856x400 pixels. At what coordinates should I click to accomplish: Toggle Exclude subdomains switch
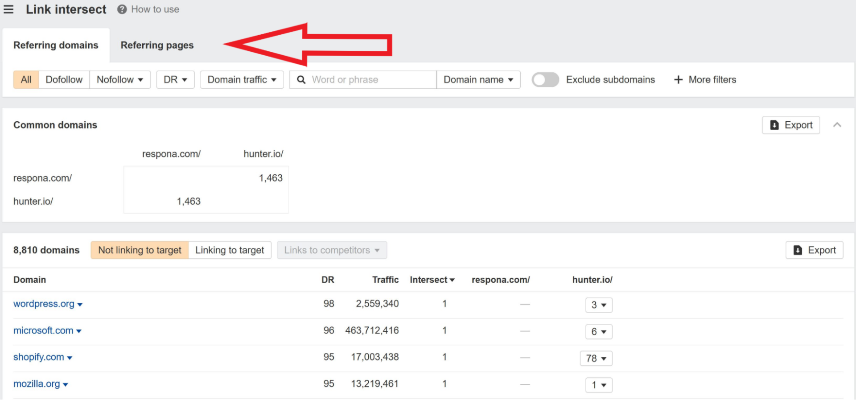[x=545, y=80]
